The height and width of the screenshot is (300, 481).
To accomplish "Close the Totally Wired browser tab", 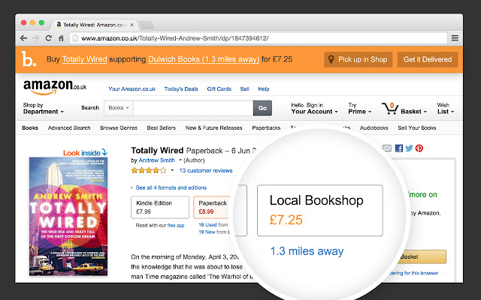I will (x=132, y=25).
